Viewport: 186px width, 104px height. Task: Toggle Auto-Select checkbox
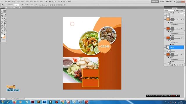tap(7, 5)
